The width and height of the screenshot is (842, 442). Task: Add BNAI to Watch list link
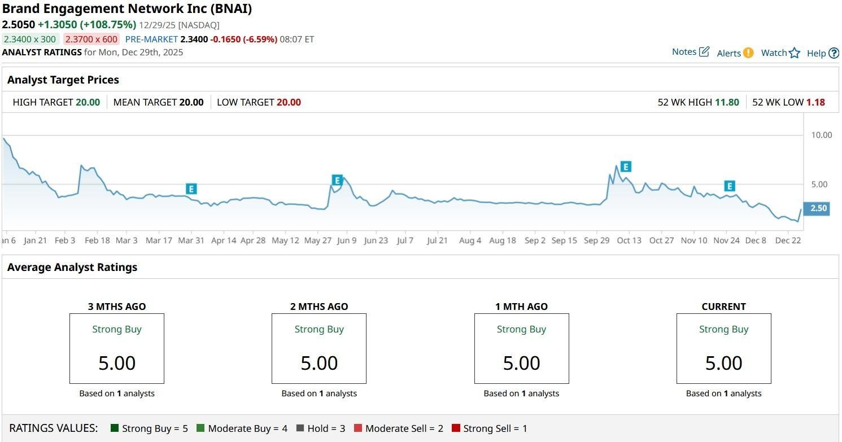pos(780,53)
